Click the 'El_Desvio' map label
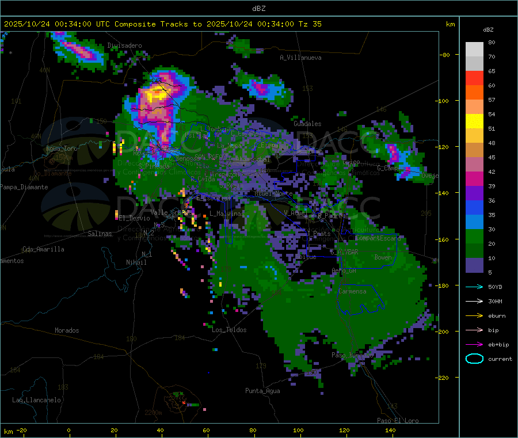This screenshot has height=438, width=518. 134,218
